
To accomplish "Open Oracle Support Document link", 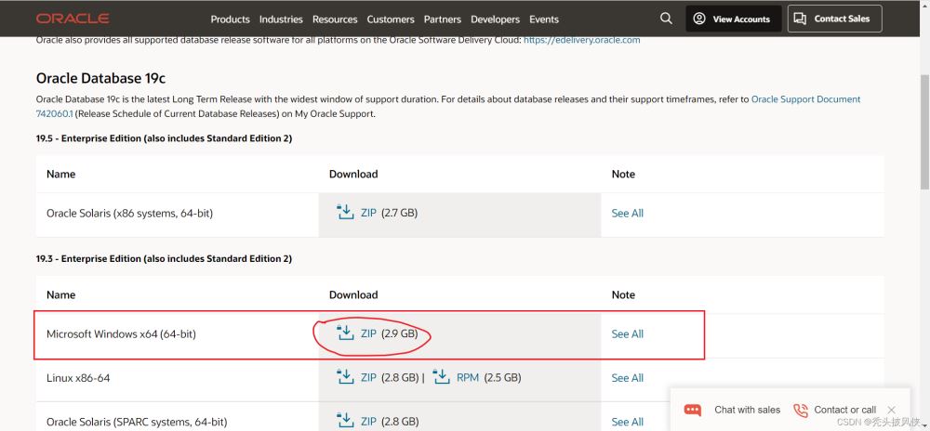I will point(805,99).
